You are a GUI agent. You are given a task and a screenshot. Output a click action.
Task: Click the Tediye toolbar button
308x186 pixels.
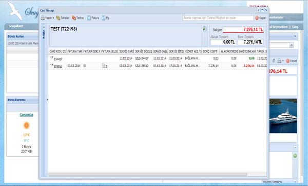[x=78, y=18]
